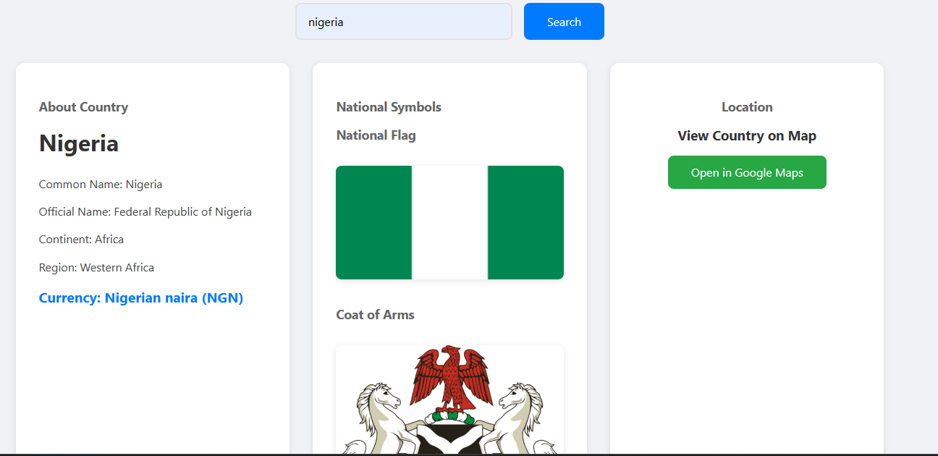
Task: Click the flag's white center stripe
Action: click(449, 222)
